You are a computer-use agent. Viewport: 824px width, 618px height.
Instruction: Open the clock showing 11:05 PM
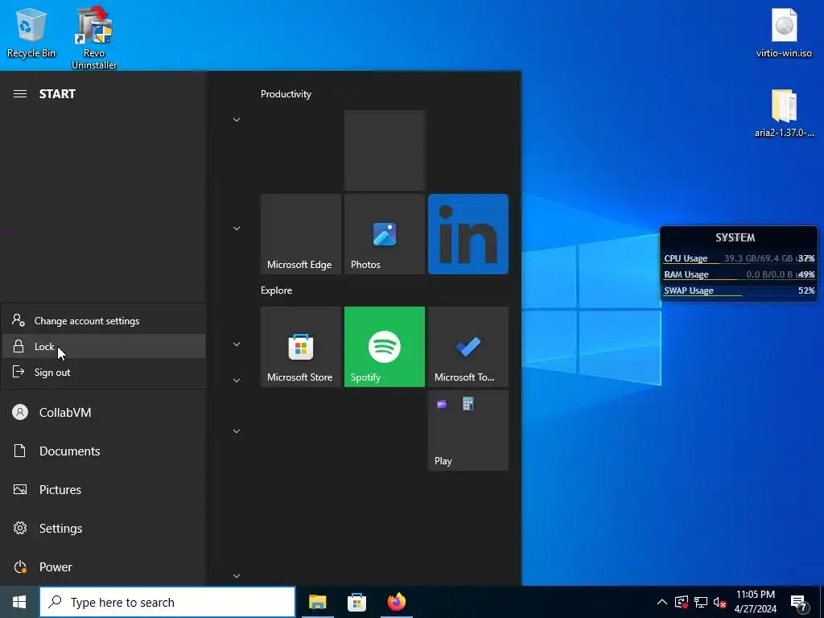click(755, 602)
